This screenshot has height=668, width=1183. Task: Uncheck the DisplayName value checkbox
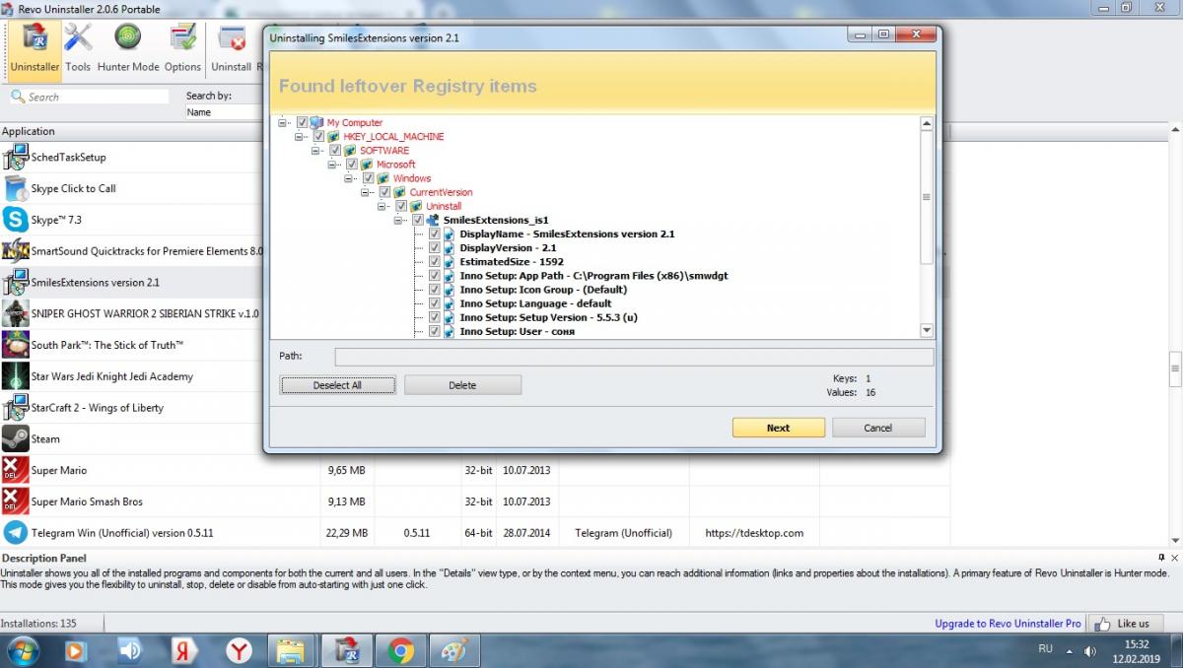435,234
